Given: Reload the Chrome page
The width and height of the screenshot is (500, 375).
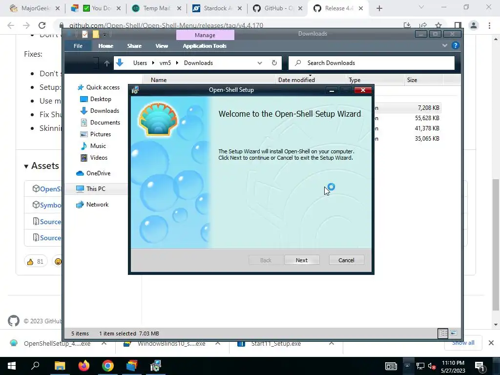Looking at the screenshot, I should click(42, 25).
